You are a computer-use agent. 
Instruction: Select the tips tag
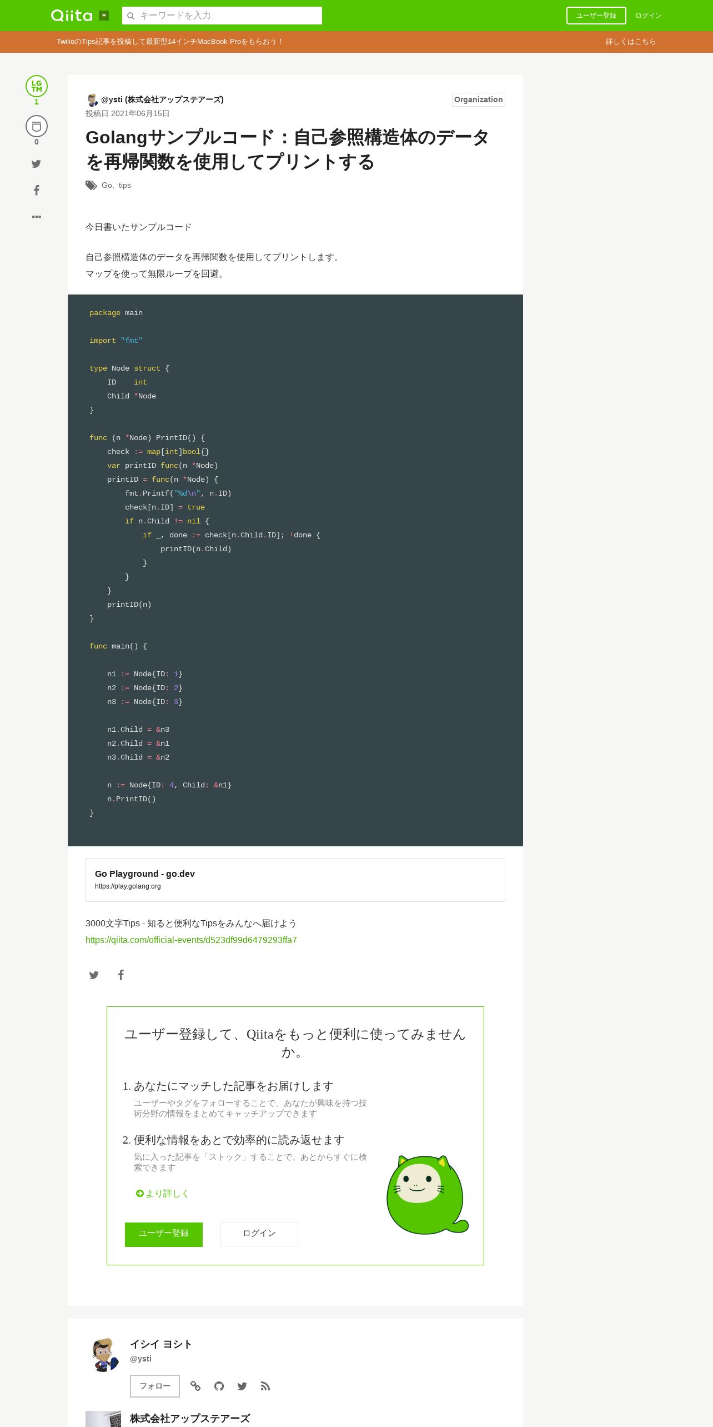pos(125,185)
